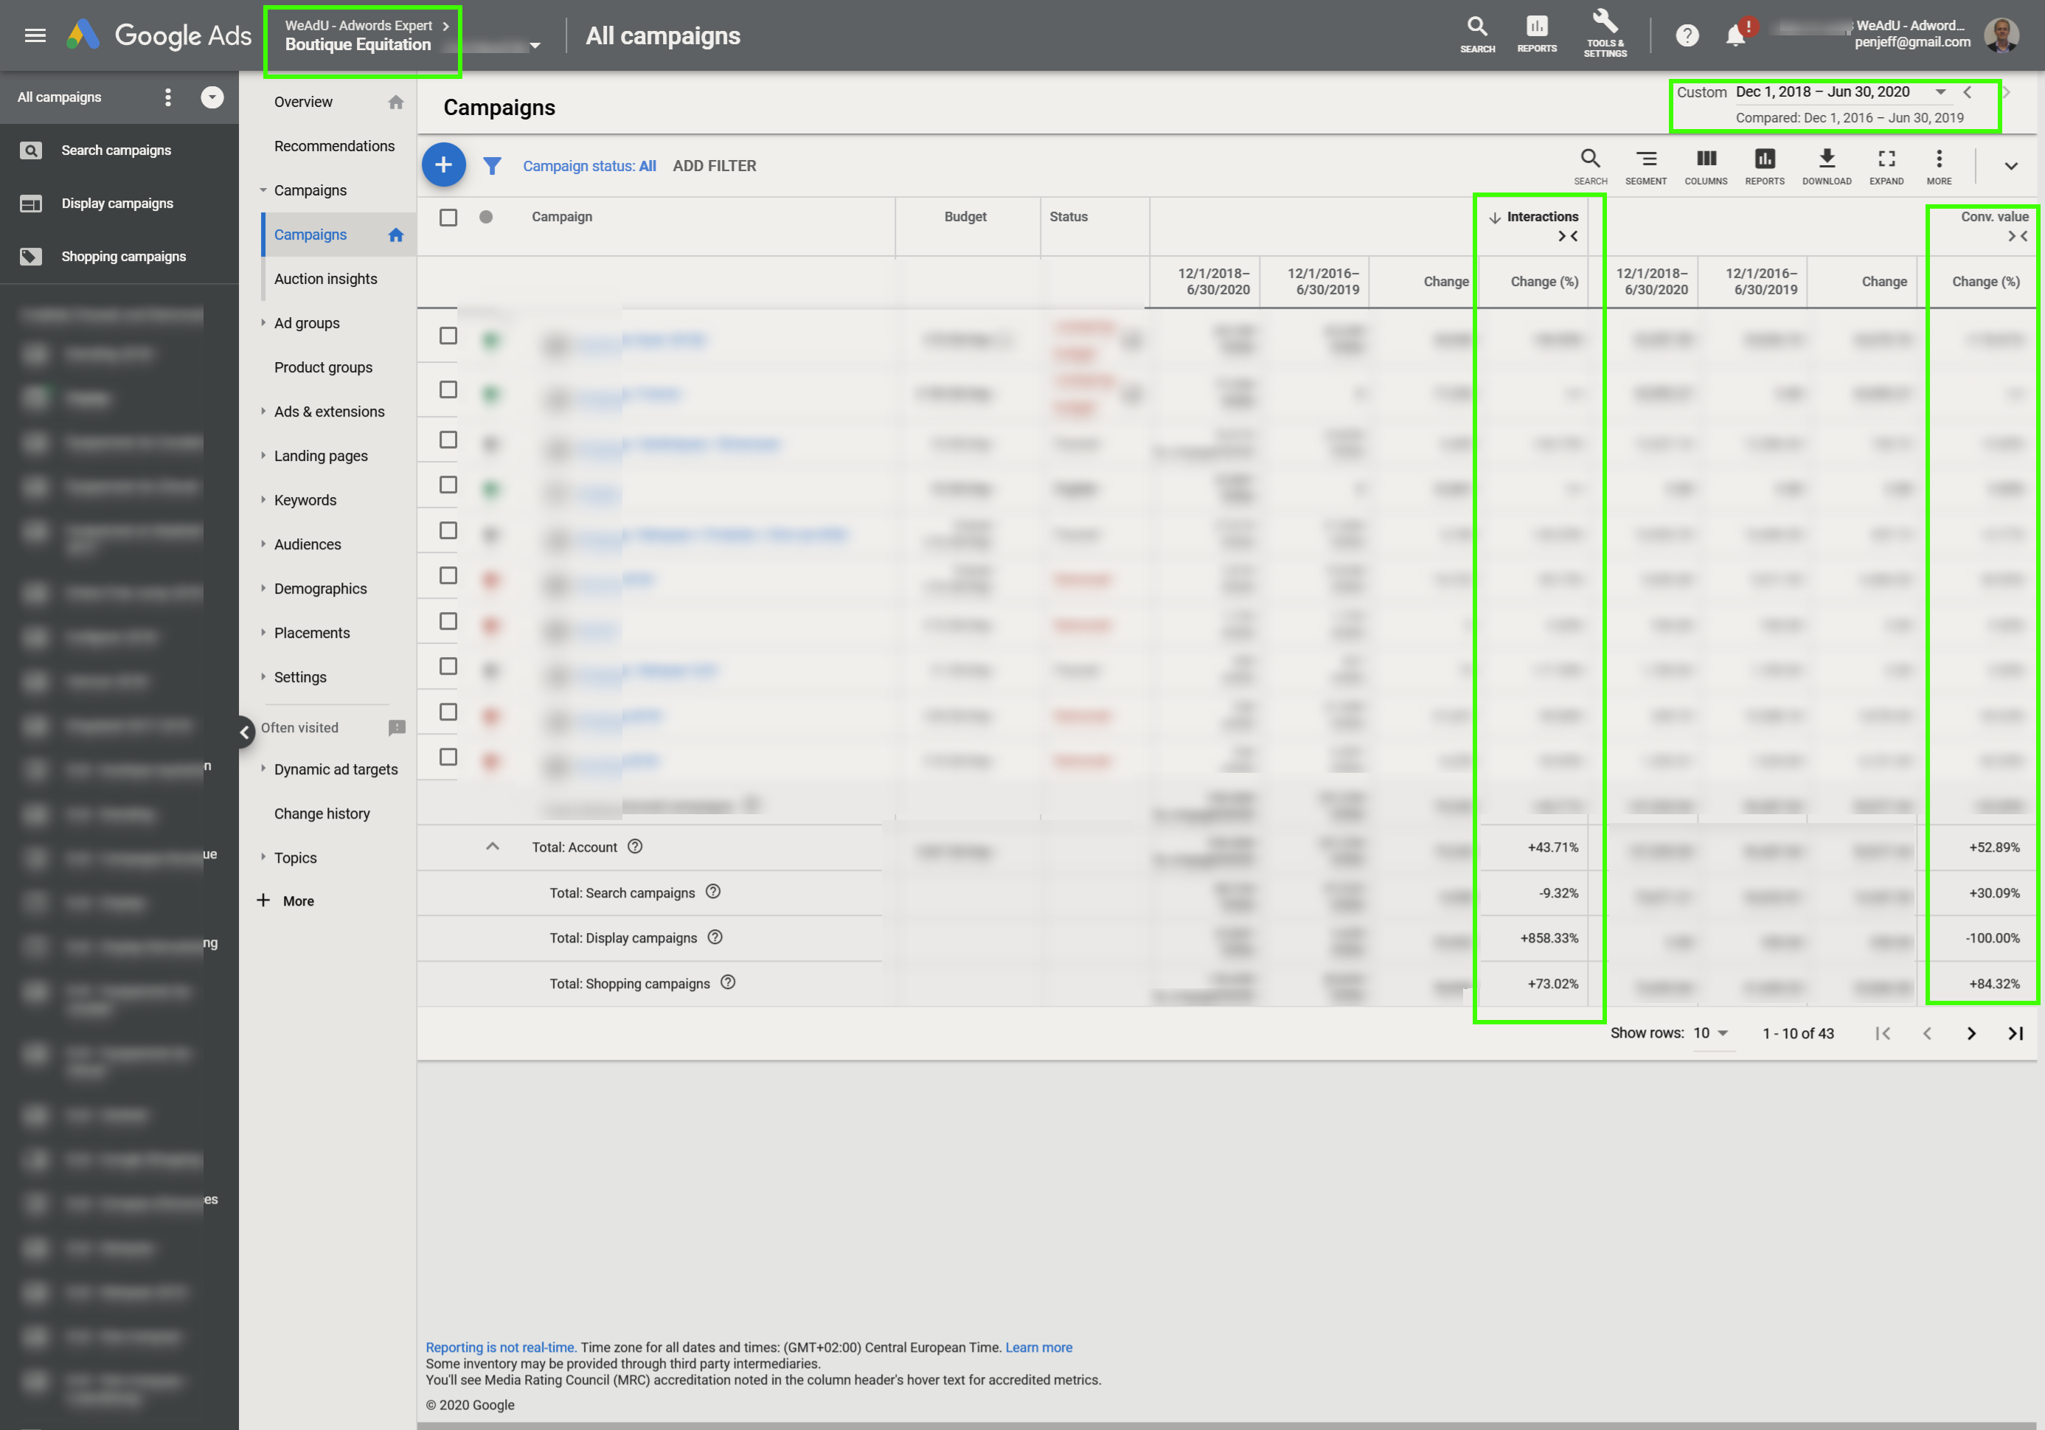Image resolution: width=2045 pixels, height=1430 pixels.
Task: Jump to the last page of rows
Action: tap(2015, 1033)
